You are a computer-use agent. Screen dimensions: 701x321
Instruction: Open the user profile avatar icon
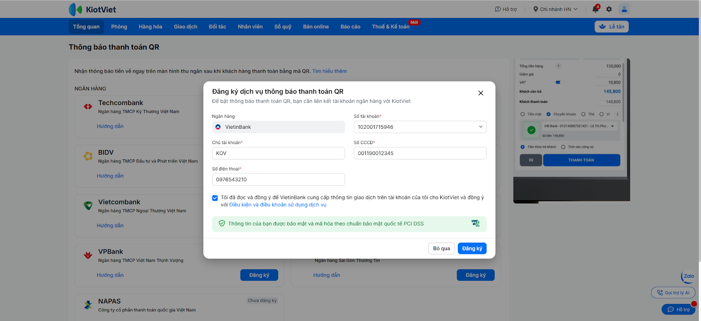624,9
